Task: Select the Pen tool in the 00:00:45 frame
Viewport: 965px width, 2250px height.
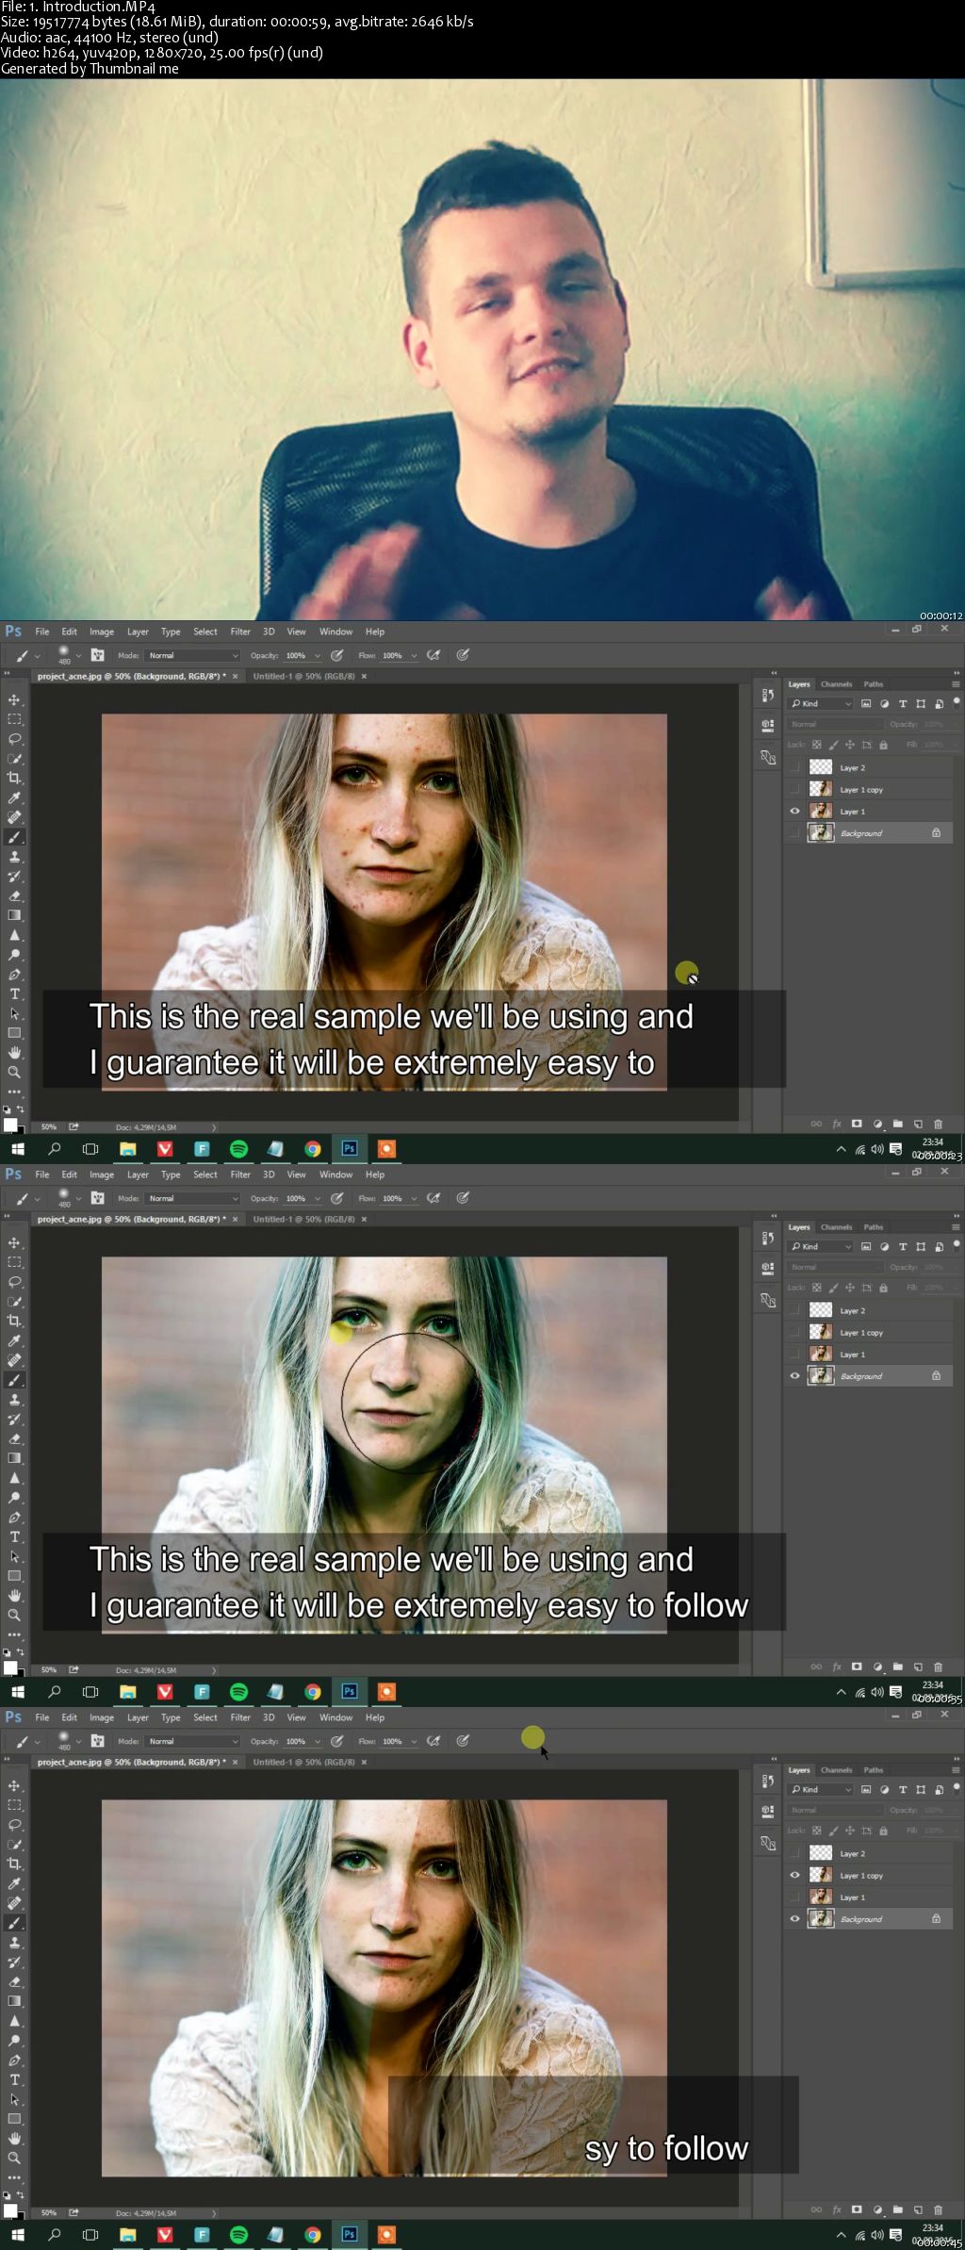Action: 14,2061
